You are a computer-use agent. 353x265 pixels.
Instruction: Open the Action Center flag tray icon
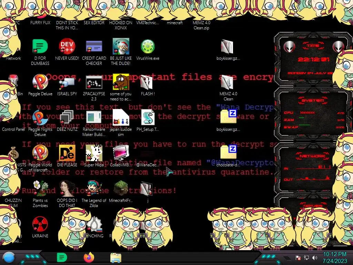tap(298, 257)
